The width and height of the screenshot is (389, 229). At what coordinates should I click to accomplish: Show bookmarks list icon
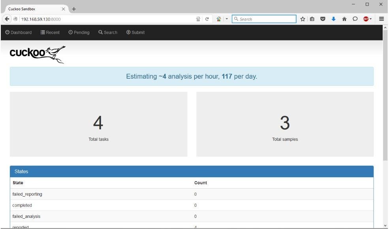pos(312,19)
